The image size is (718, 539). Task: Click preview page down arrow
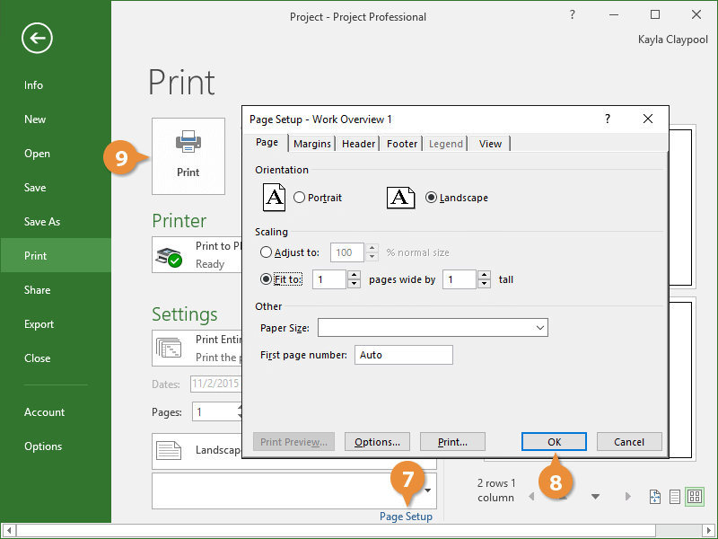coord(594,496)
